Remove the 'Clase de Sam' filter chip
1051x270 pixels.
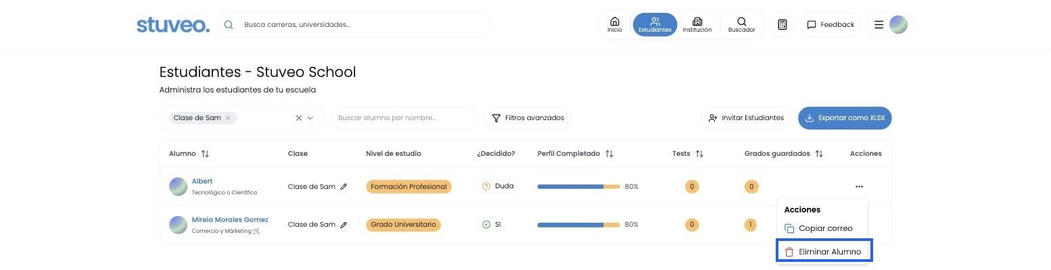click(x=228, y=117)
